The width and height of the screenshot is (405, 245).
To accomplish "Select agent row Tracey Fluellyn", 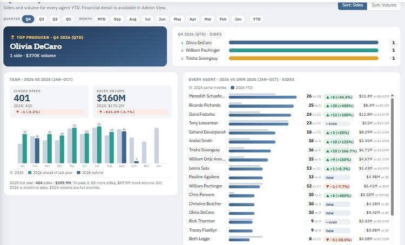I will 289,230.
